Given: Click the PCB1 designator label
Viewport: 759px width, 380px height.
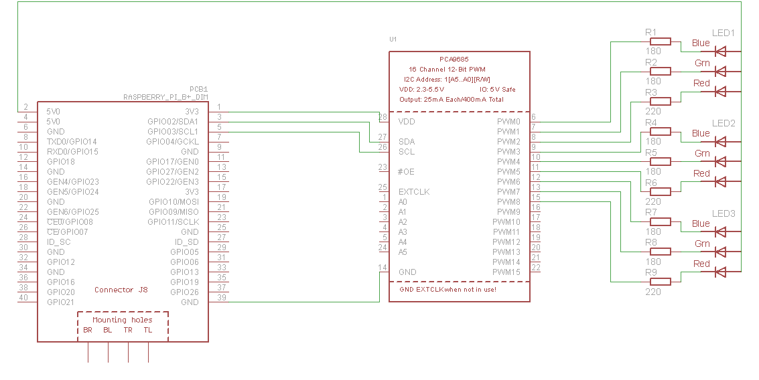Looking at the screenshot, I should point(198,90).
